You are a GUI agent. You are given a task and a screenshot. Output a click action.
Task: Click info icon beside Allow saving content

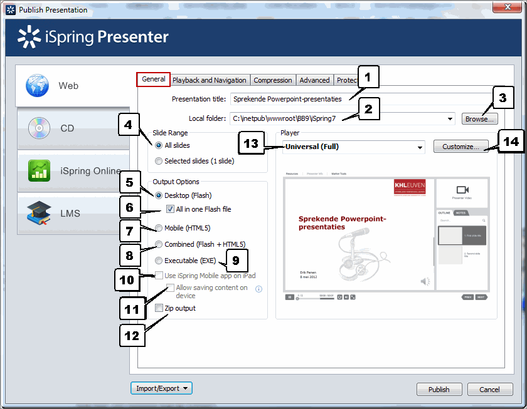click(258, 289)
